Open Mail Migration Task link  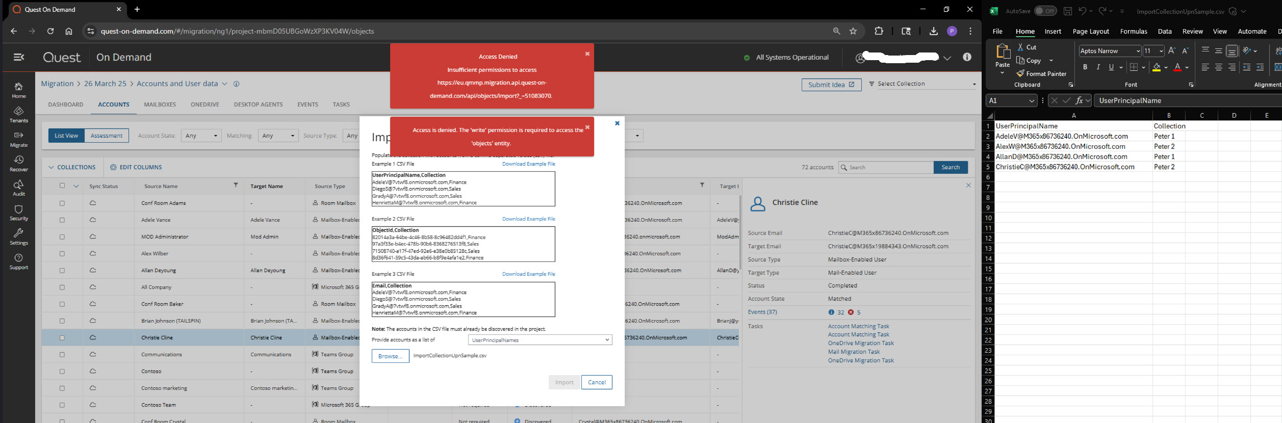pyautogui.click(x=854, y=352)
